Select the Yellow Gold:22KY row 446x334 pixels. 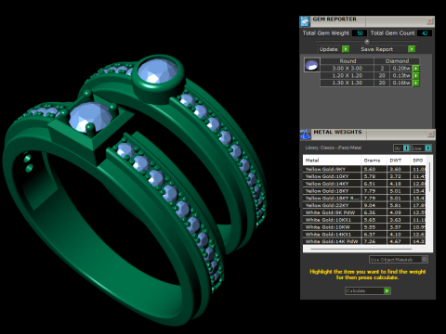pyautogui.click(x=364, y=205)
